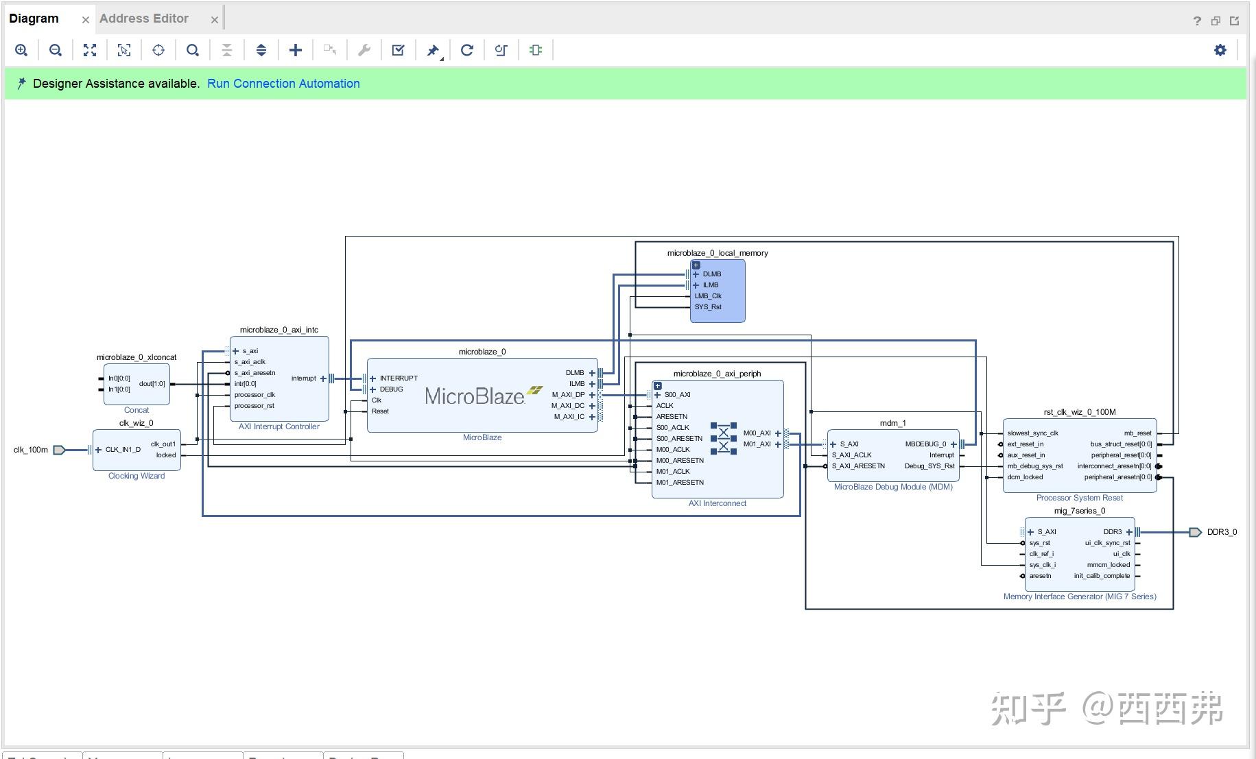Click the Validate Design checkmark icon
The height and width of the screenshot is (759, 1256).
(398, 50)
